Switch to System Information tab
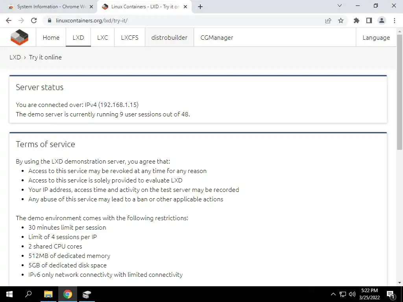The width and height of the screenshot is (403, 302). 48,7
